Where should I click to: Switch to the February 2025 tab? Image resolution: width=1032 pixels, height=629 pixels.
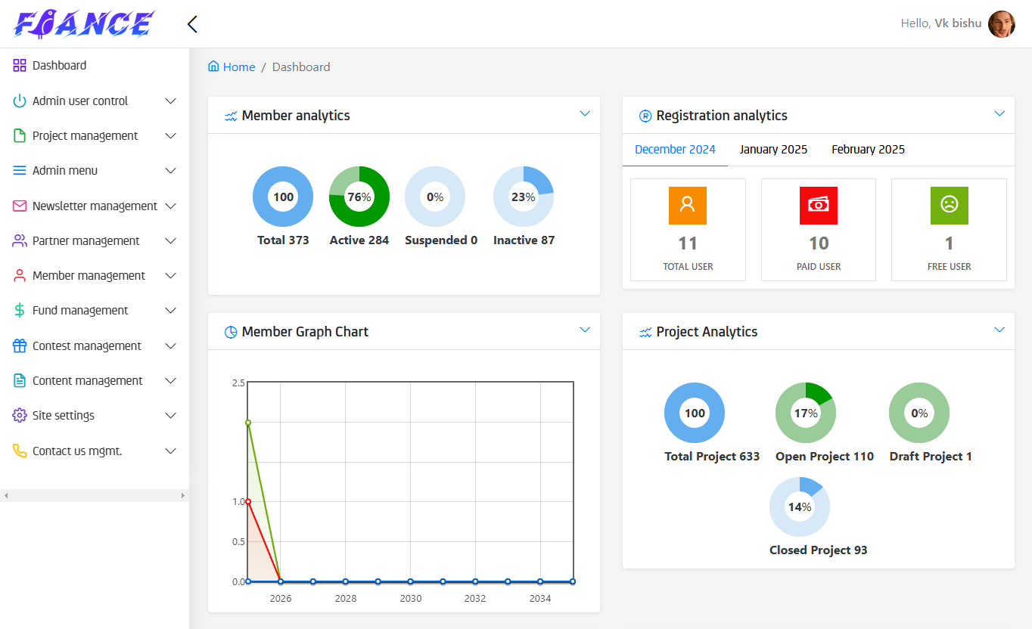(x=868, y=150)
